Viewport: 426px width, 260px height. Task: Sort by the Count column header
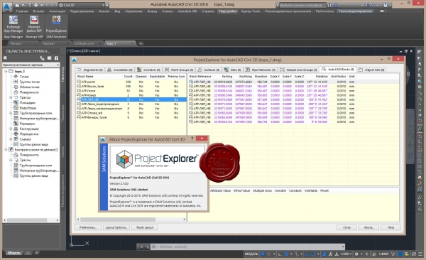point(128,77)
